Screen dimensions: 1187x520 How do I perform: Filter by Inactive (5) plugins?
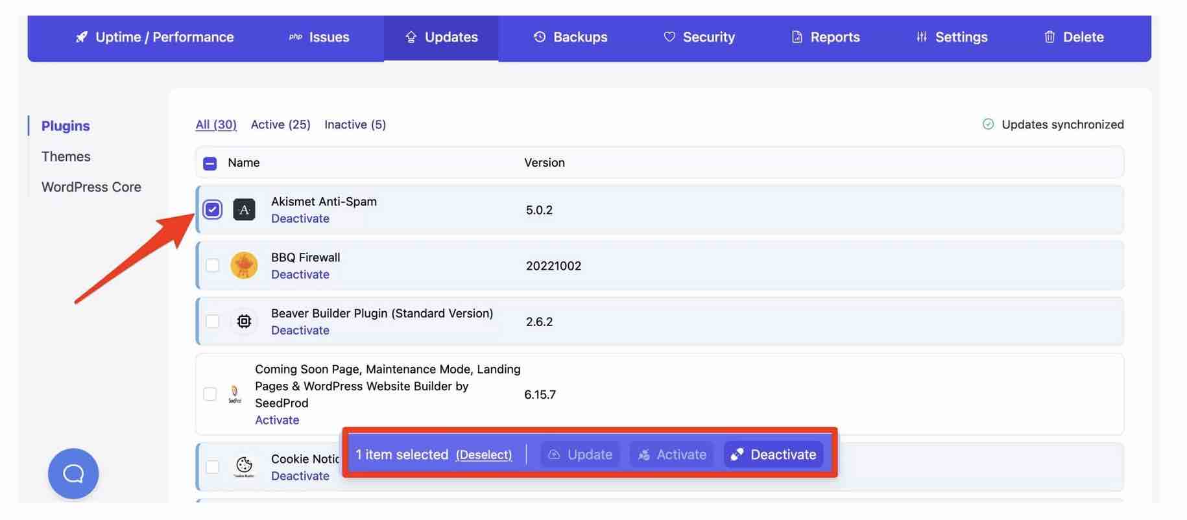pyautogui.click(x=355, y=124)
